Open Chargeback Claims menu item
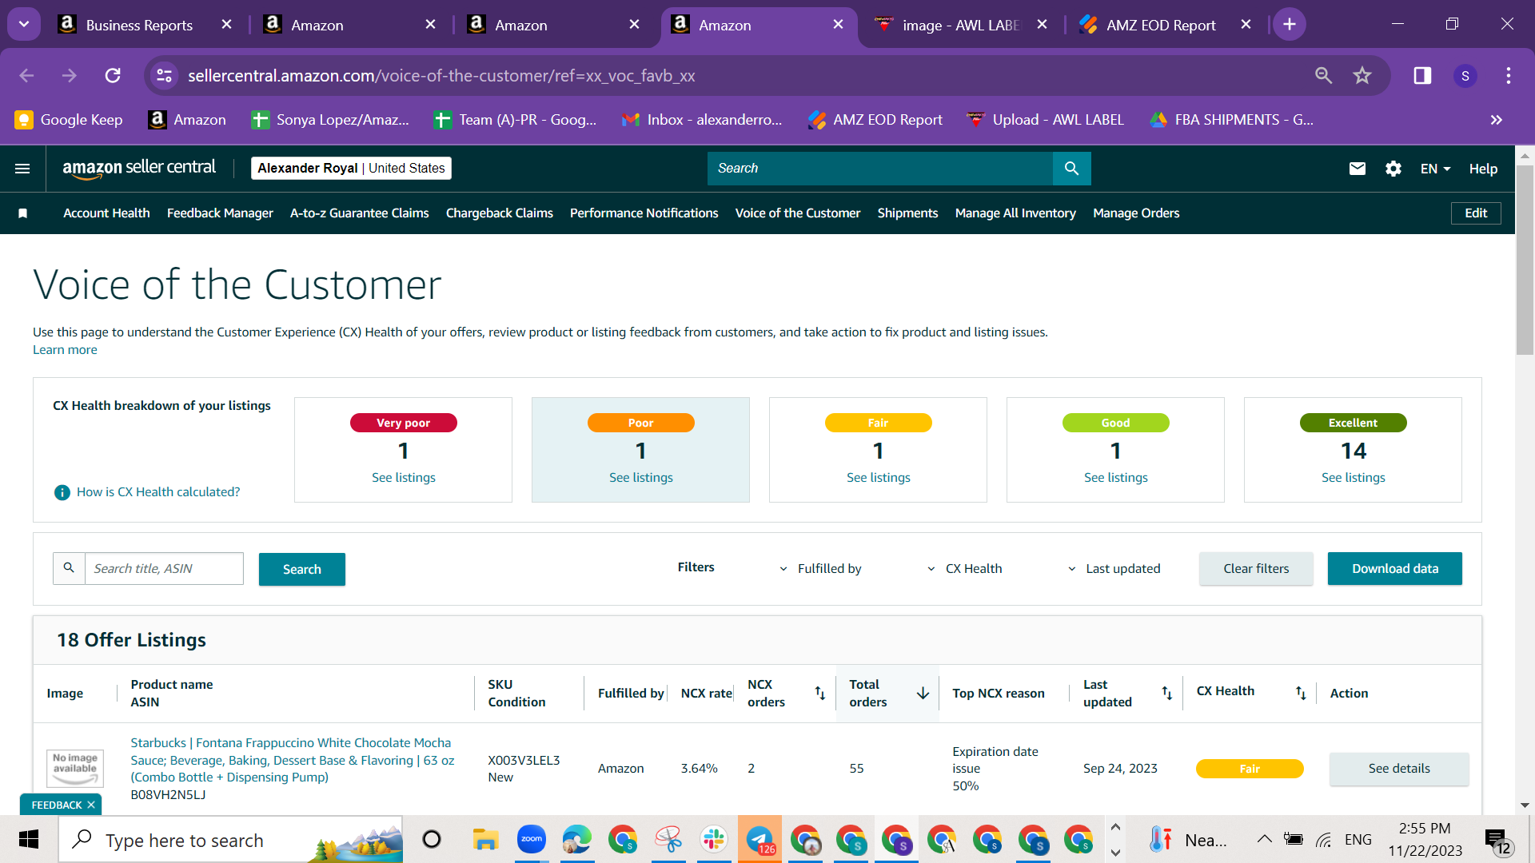Viewport: 1535px width, 863px height. (x=499, y=213)
